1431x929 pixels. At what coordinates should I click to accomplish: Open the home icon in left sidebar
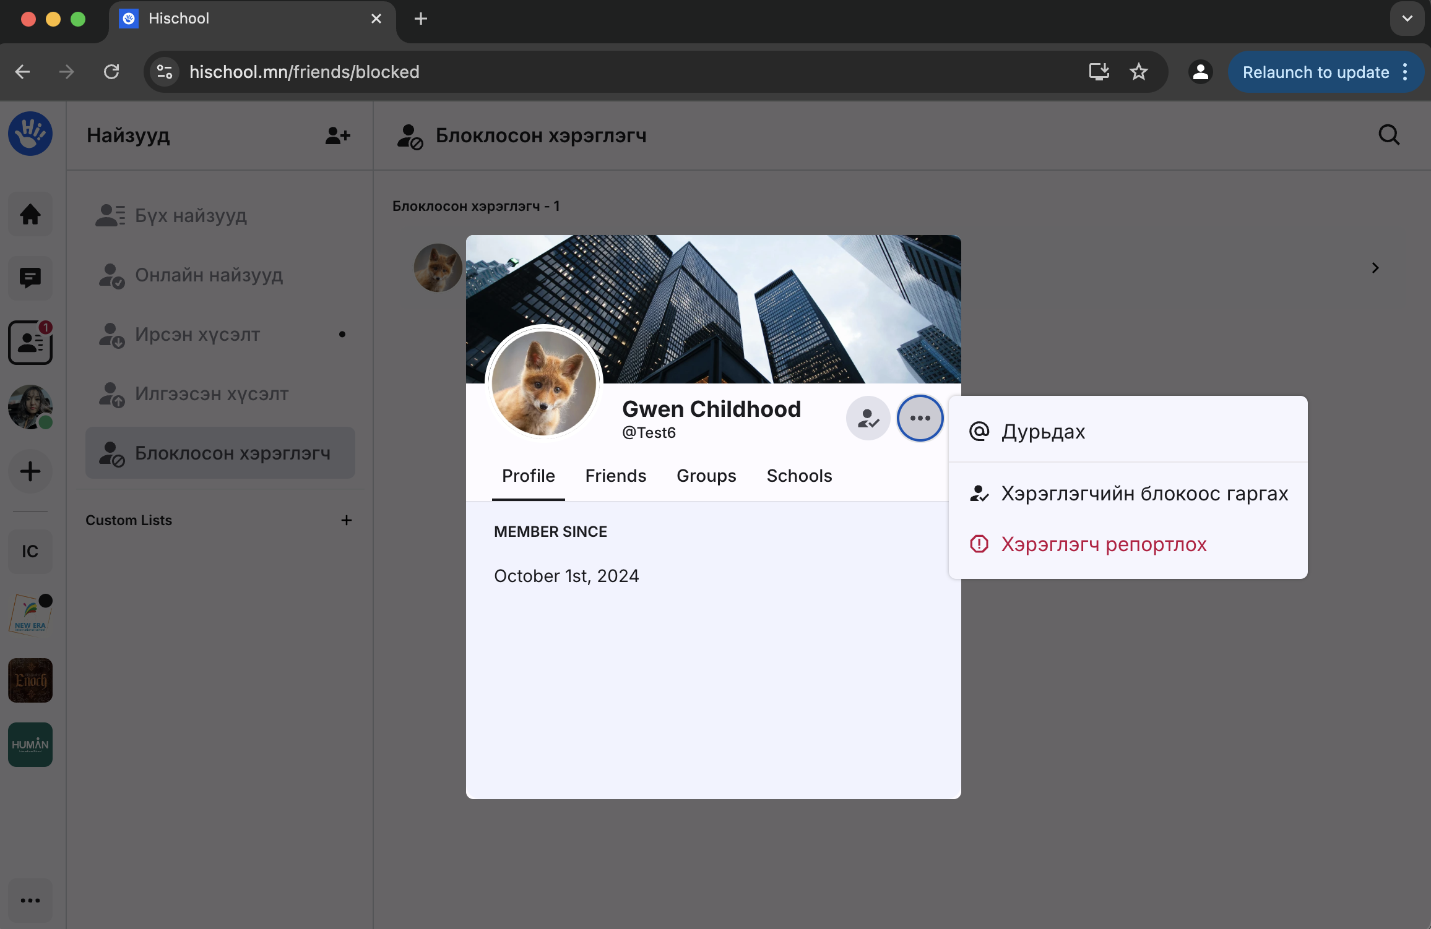point(30,215)
